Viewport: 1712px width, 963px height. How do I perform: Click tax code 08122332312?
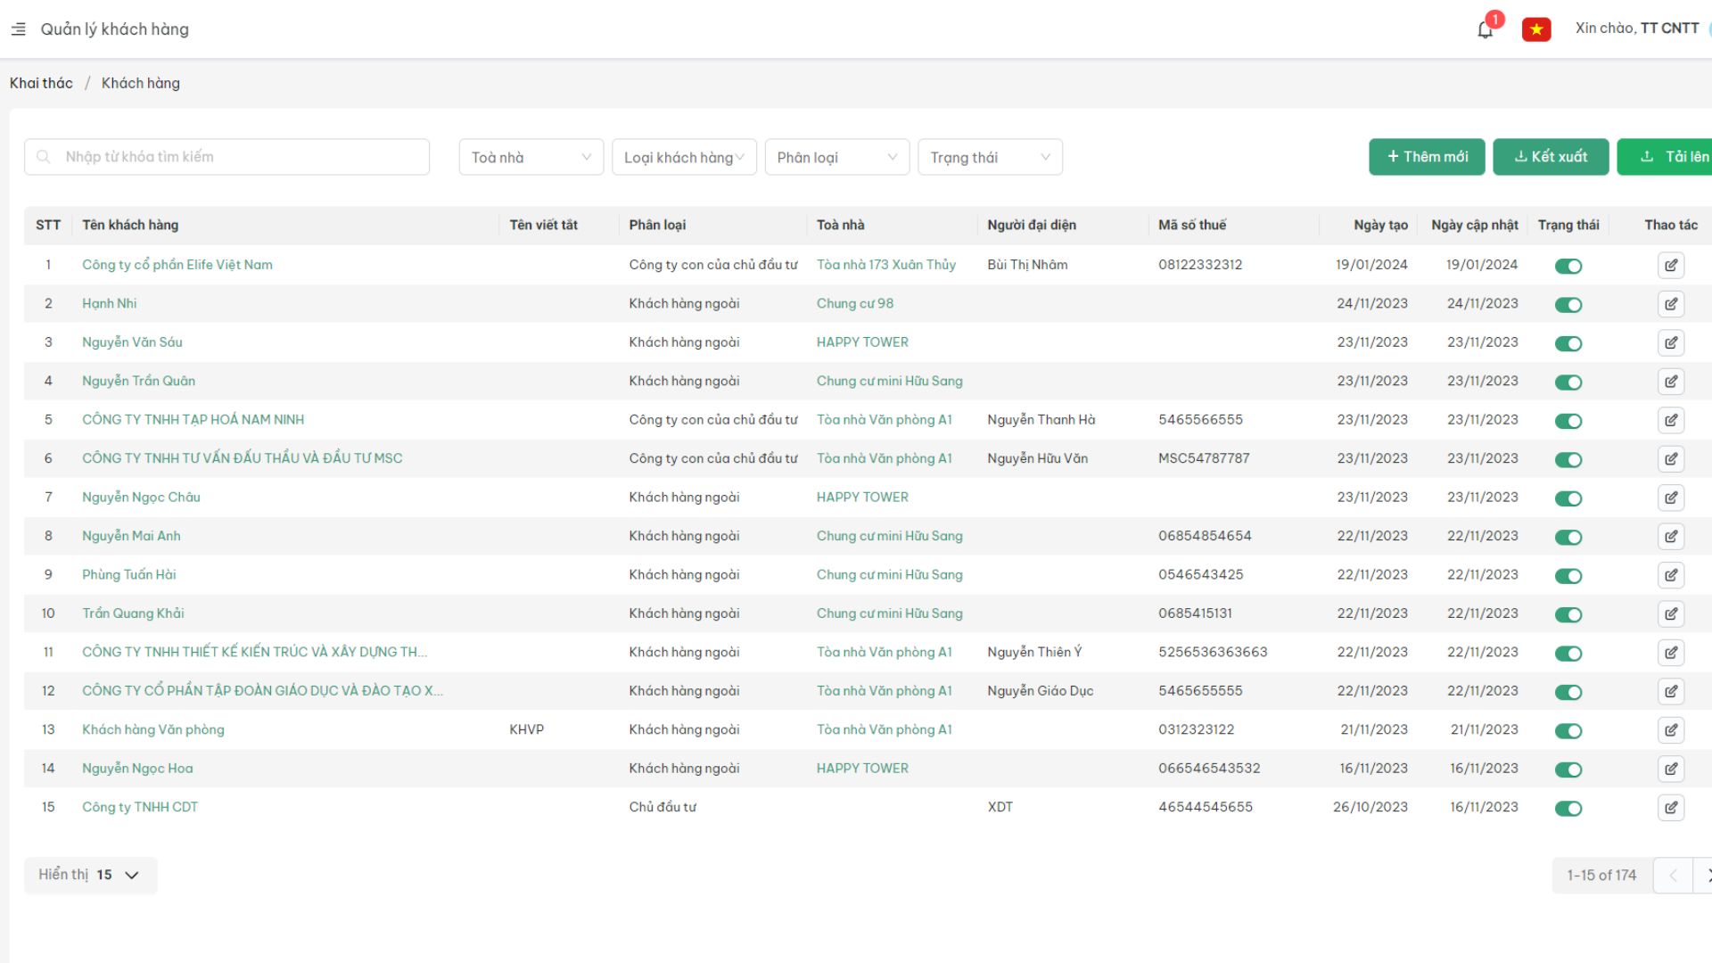click(x=1200, y=265)
